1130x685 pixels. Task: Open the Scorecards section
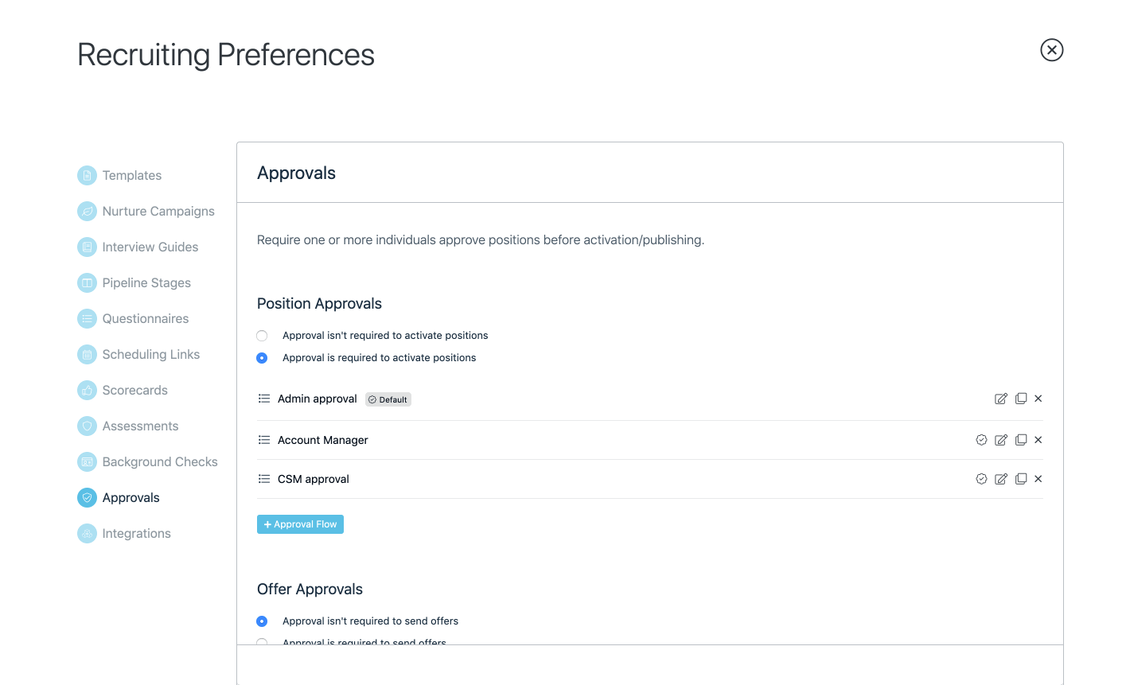pyautogui.click(x=134, y=390)
